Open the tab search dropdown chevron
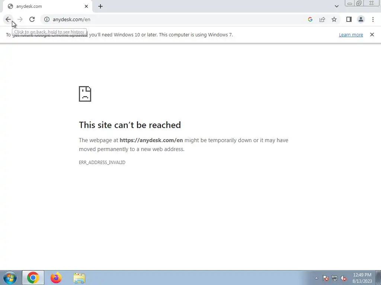Image resolution: width=381 pixels, height=285 pixels. [336, 6]
